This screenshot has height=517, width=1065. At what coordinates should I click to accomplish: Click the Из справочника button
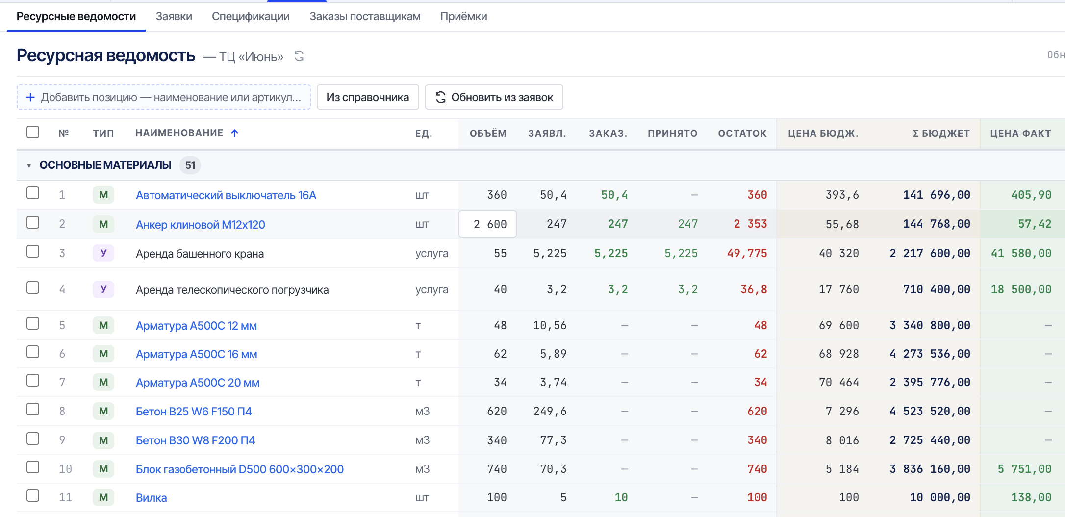tap(368, 97)
